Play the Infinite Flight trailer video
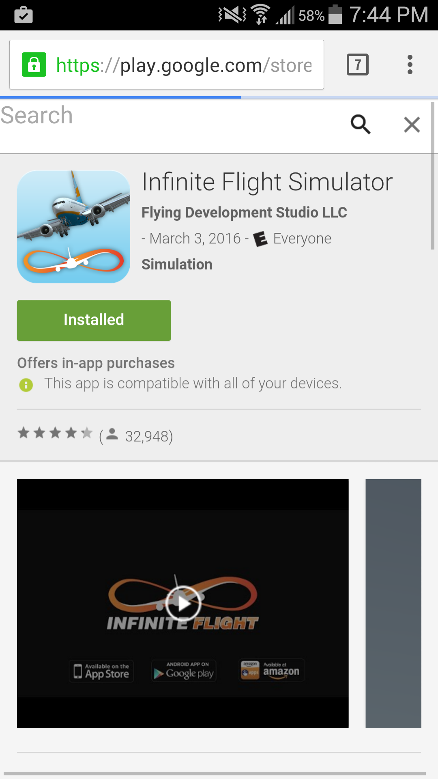Image resolution: width=438 pixels, height=779 pixels. (183, 603)
